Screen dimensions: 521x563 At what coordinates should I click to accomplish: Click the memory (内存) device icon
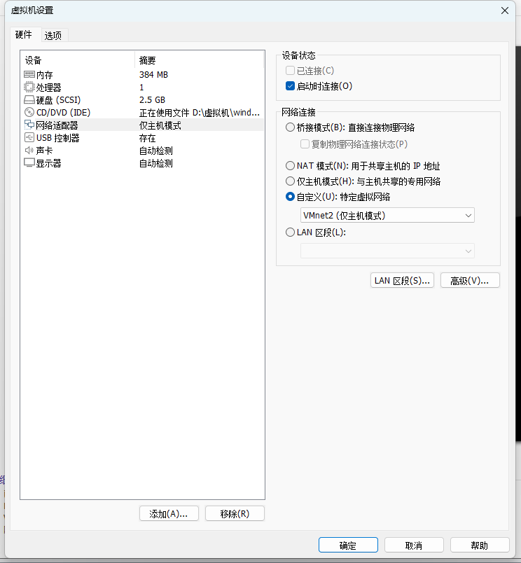[x=29, y=75]
